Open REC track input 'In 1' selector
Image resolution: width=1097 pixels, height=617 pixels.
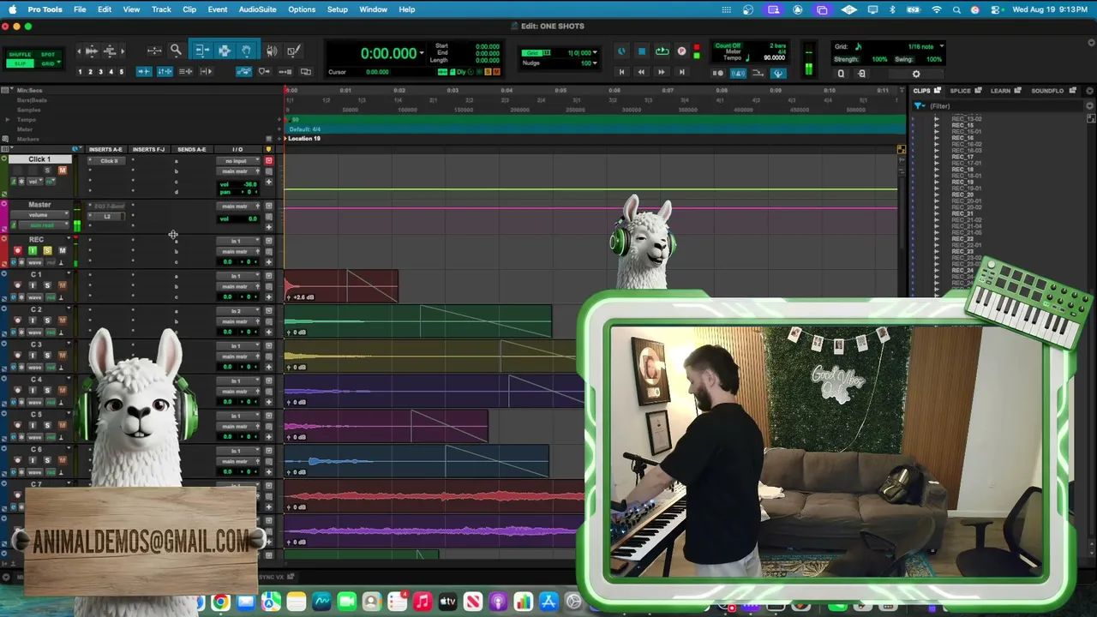238,242
